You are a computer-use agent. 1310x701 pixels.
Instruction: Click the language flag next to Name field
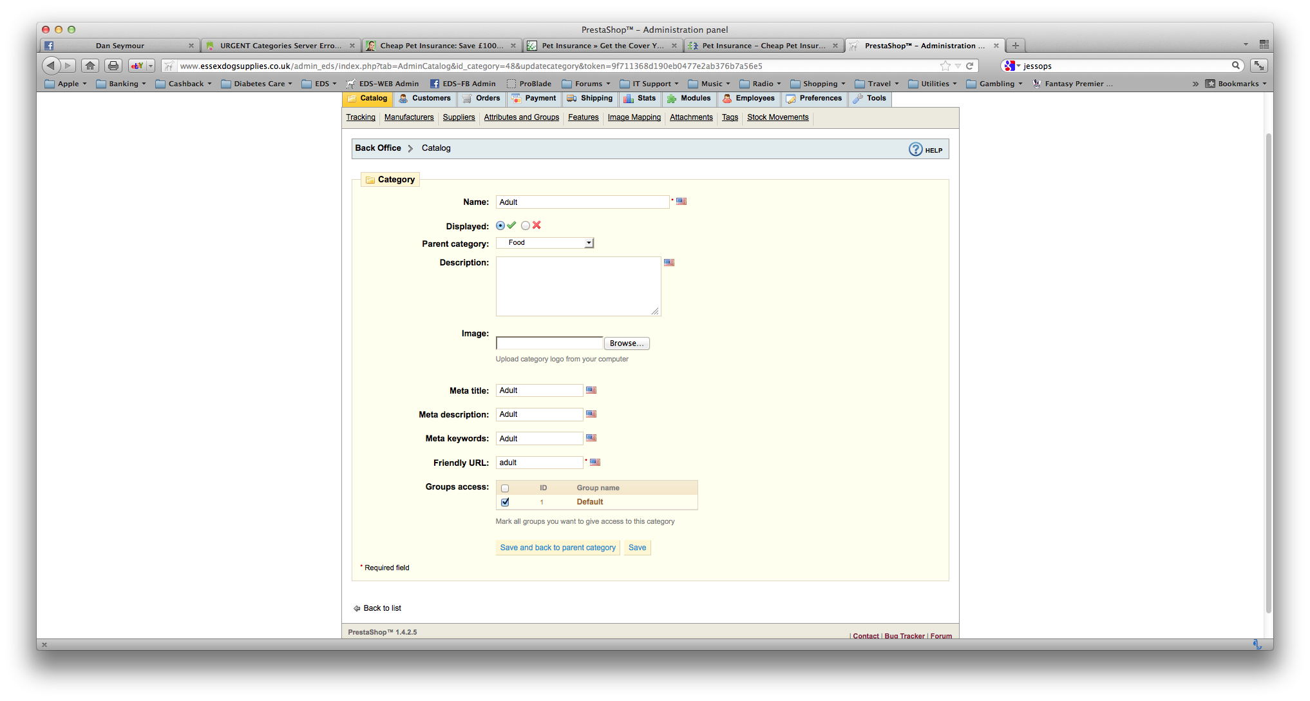[681, 202]
